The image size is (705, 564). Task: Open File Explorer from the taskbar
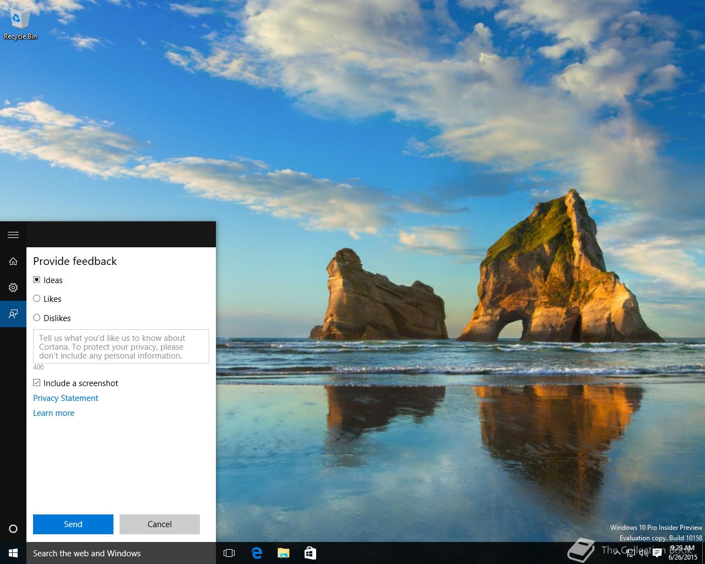(283, 553)
